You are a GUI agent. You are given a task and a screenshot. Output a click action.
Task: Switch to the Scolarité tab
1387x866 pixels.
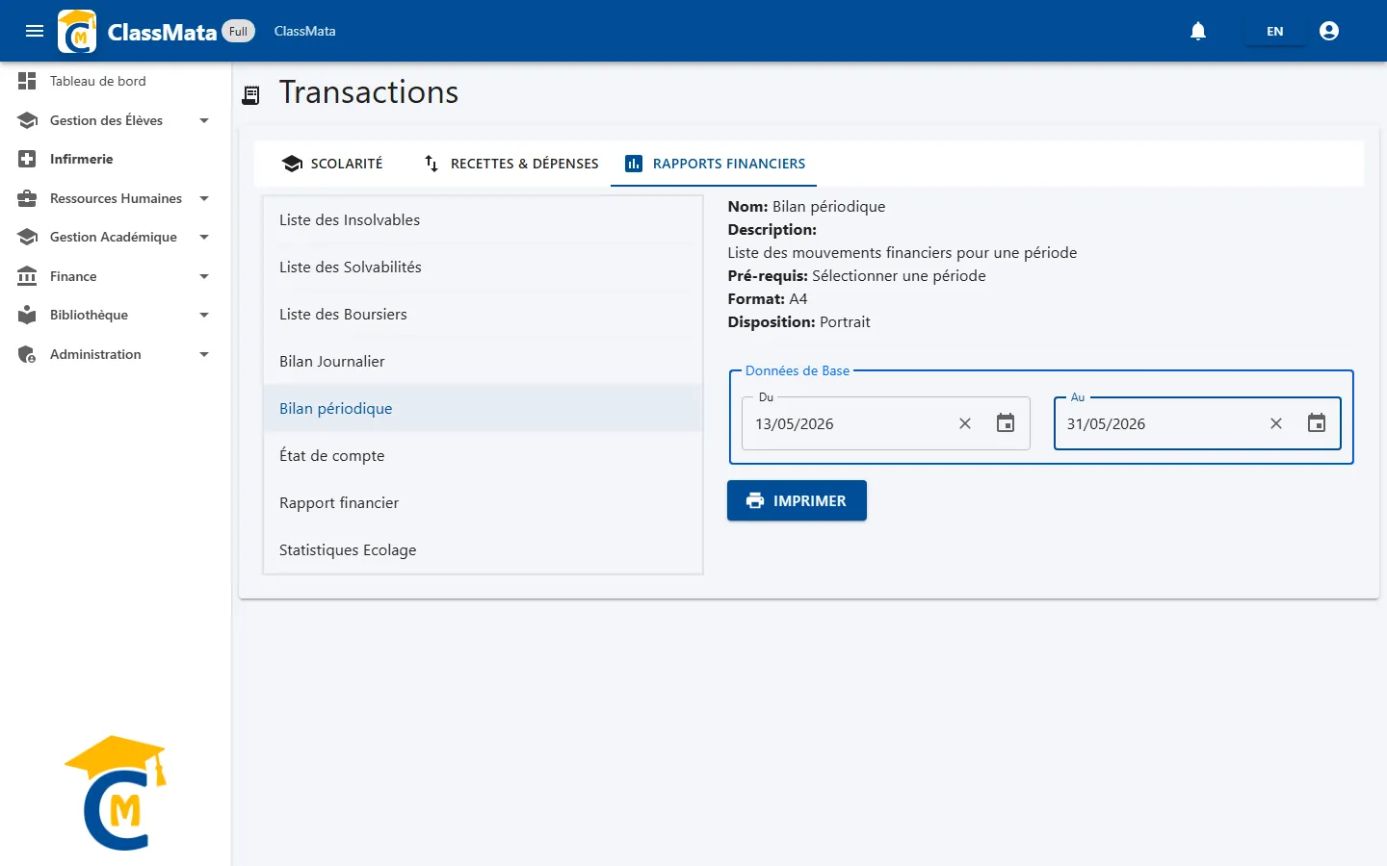[x=332, y=164]
